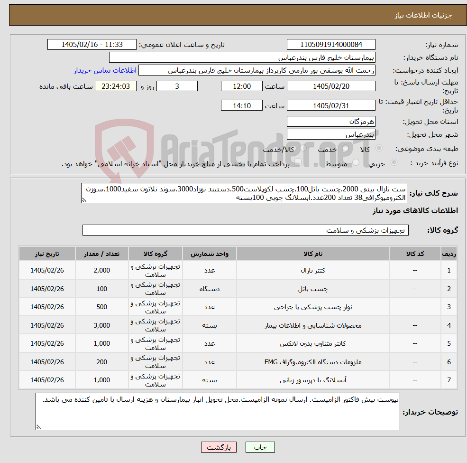Image resolution: width=467 pixels, height=463 pixels.
Task: Click the ردیف column header
Action: [449, 254]
